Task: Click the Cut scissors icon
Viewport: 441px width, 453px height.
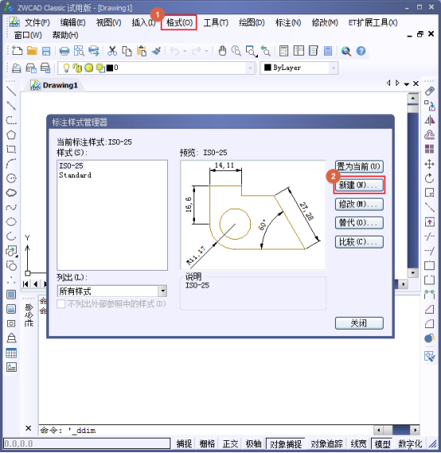Action: click(x=112, y=51)
